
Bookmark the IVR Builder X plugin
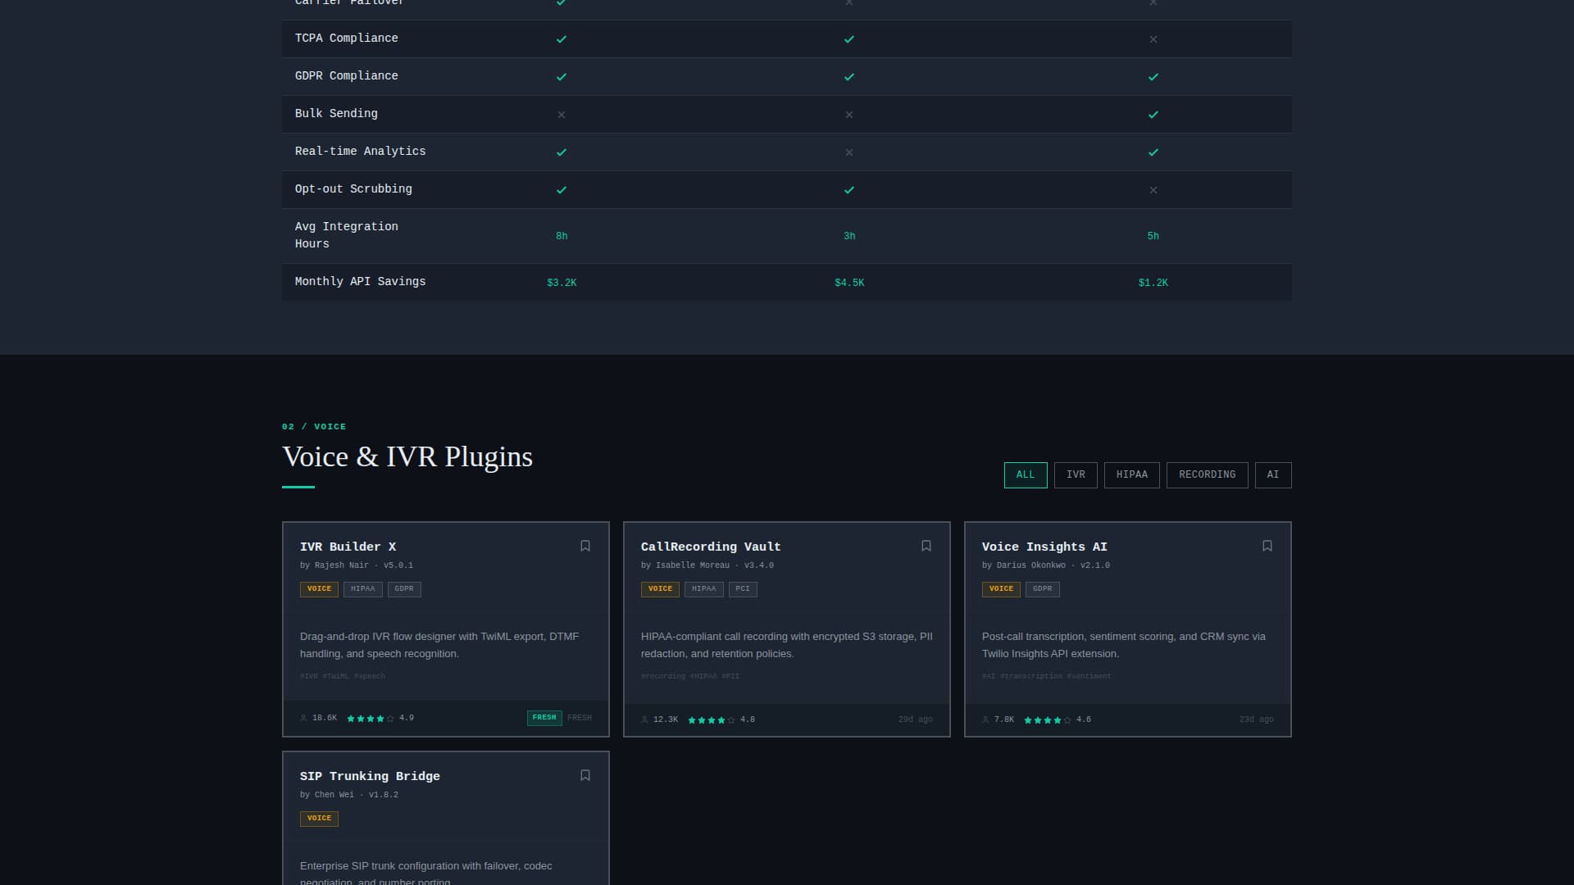click(585, 547)
